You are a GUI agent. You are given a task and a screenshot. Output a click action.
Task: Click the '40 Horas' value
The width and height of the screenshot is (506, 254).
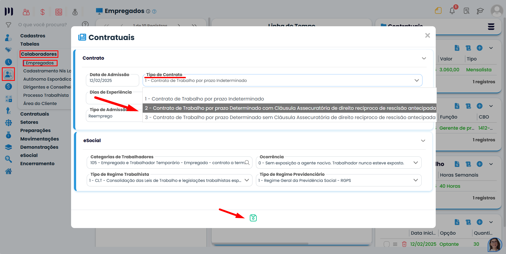(450, 186)
